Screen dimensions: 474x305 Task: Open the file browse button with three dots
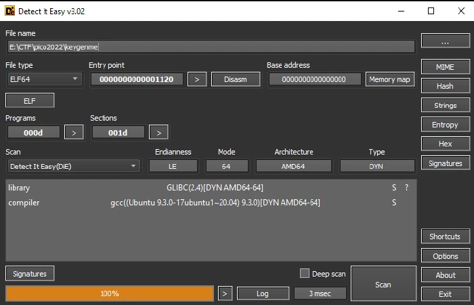coord(446,41)
